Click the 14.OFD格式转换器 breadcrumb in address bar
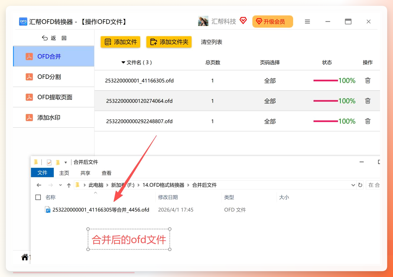 (x=163, y=185)
